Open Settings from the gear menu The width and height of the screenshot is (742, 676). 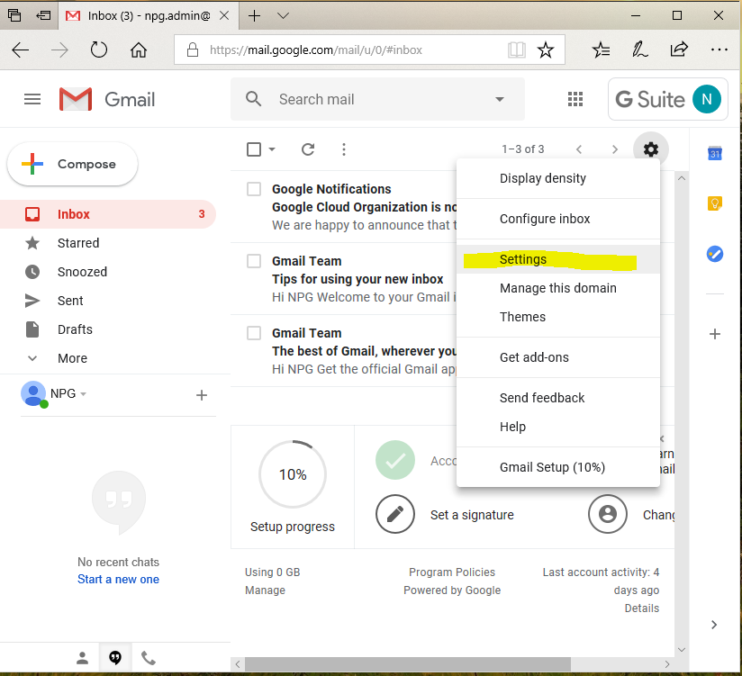pos(558,259)
